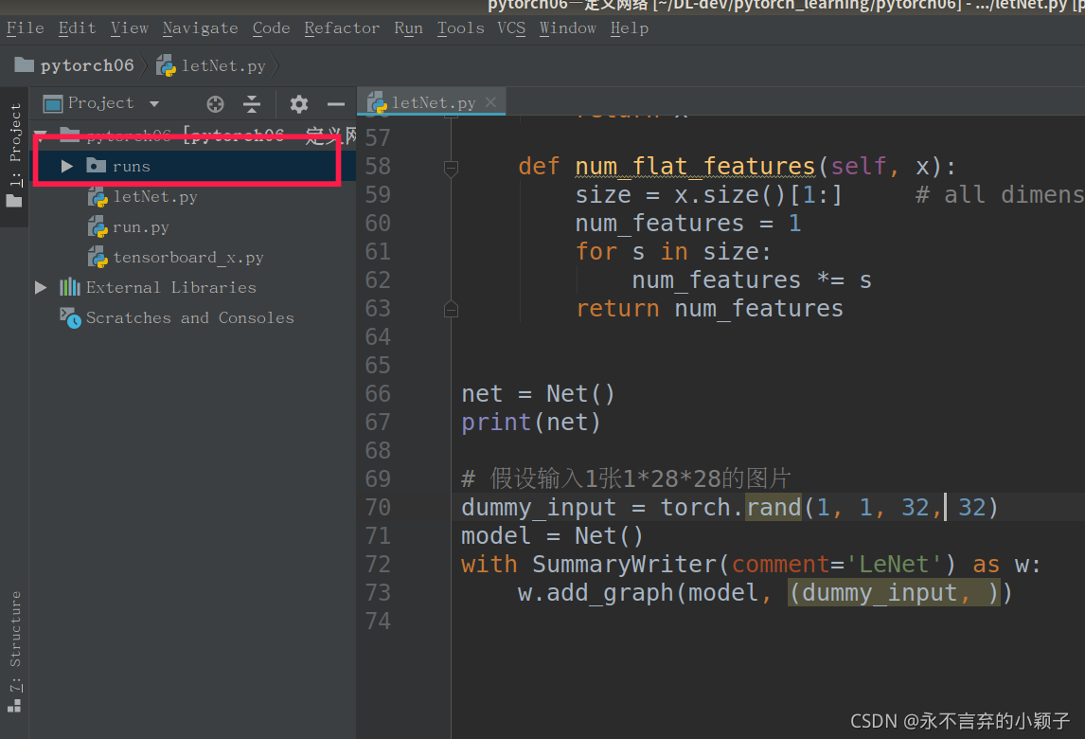The width and height of the screenshot is (1085, 739).
Task: Click 'model' variable on line 71
Action: tap(496, 536)
